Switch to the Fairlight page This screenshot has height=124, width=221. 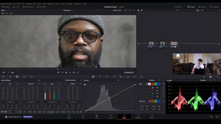(138, 117)
